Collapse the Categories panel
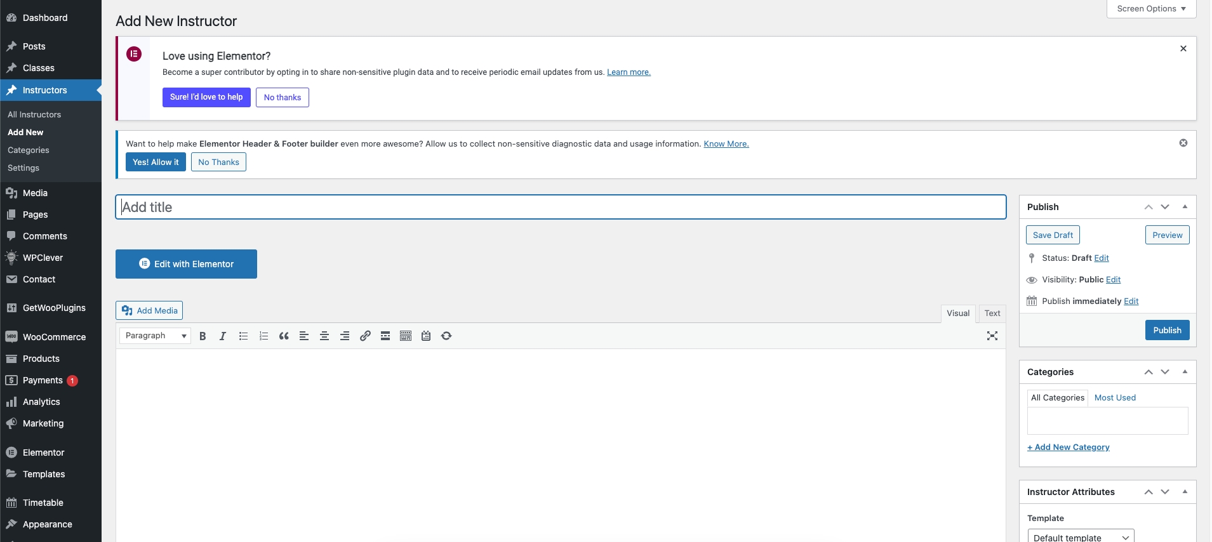Viewport: 1212px width, 542px height. (1185, 372)
